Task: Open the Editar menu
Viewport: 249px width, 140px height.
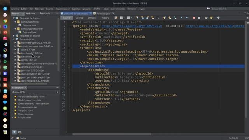Action: (x=24, y=9)
